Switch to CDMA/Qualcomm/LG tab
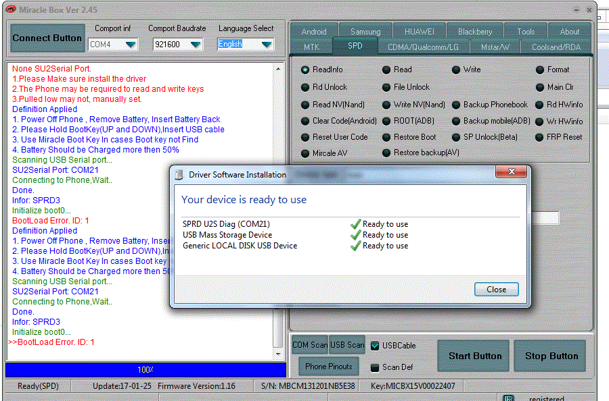609x401 pixels. pyautogui.click(x=423, y=47)
